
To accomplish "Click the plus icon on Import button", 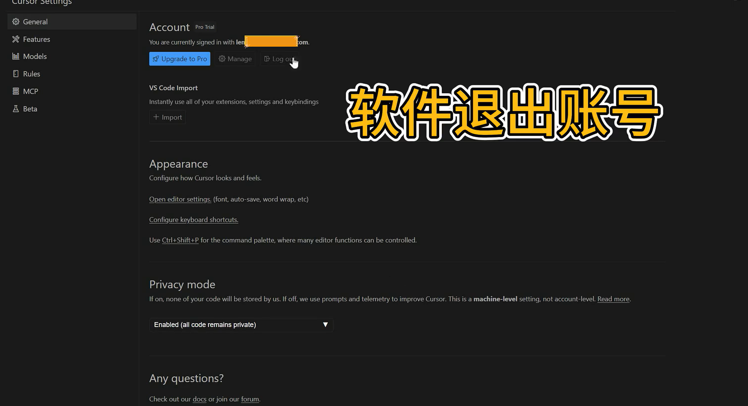I will click(156, 117).
